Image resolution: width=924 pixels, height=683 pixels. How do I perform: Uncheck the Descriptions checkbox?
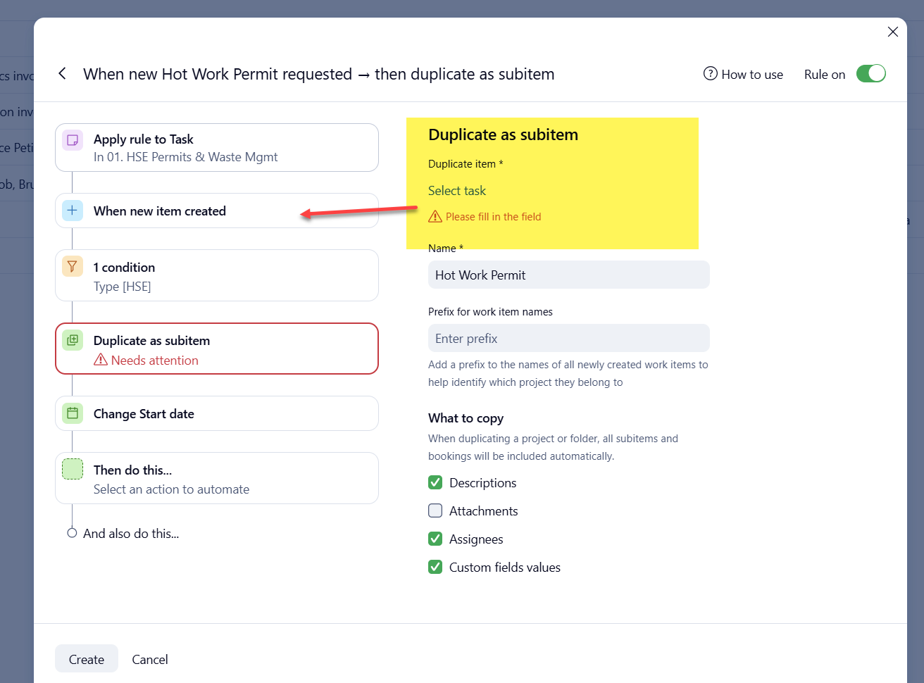(435, 482)
